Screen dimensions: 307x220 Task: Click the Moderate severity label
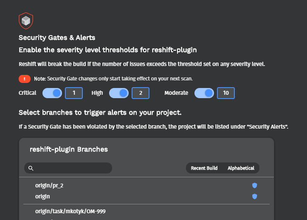(x=176, y=93)
